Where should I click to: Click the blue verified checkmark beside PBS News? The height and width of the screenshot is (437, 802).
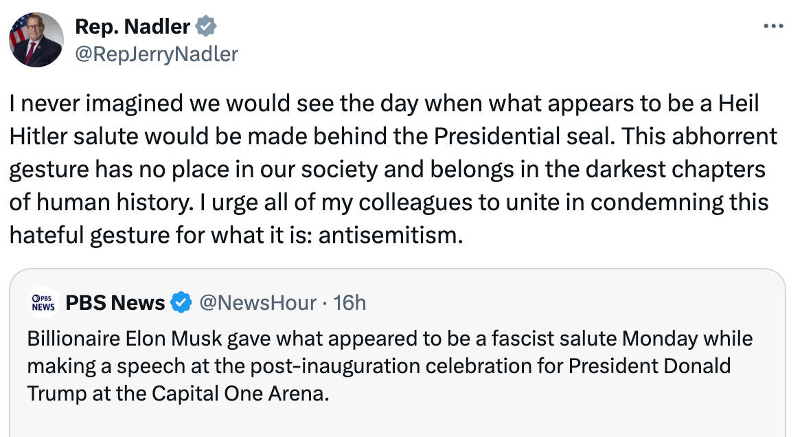click(x=181, y=302)
